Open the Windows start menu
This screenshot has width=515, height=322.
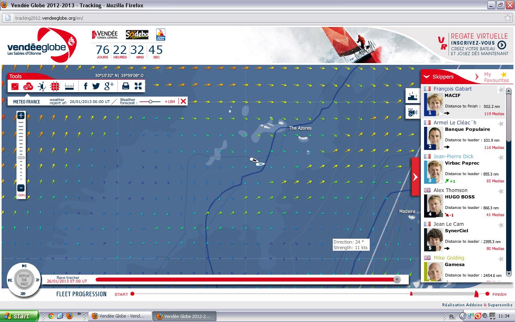tap(19, 316)
